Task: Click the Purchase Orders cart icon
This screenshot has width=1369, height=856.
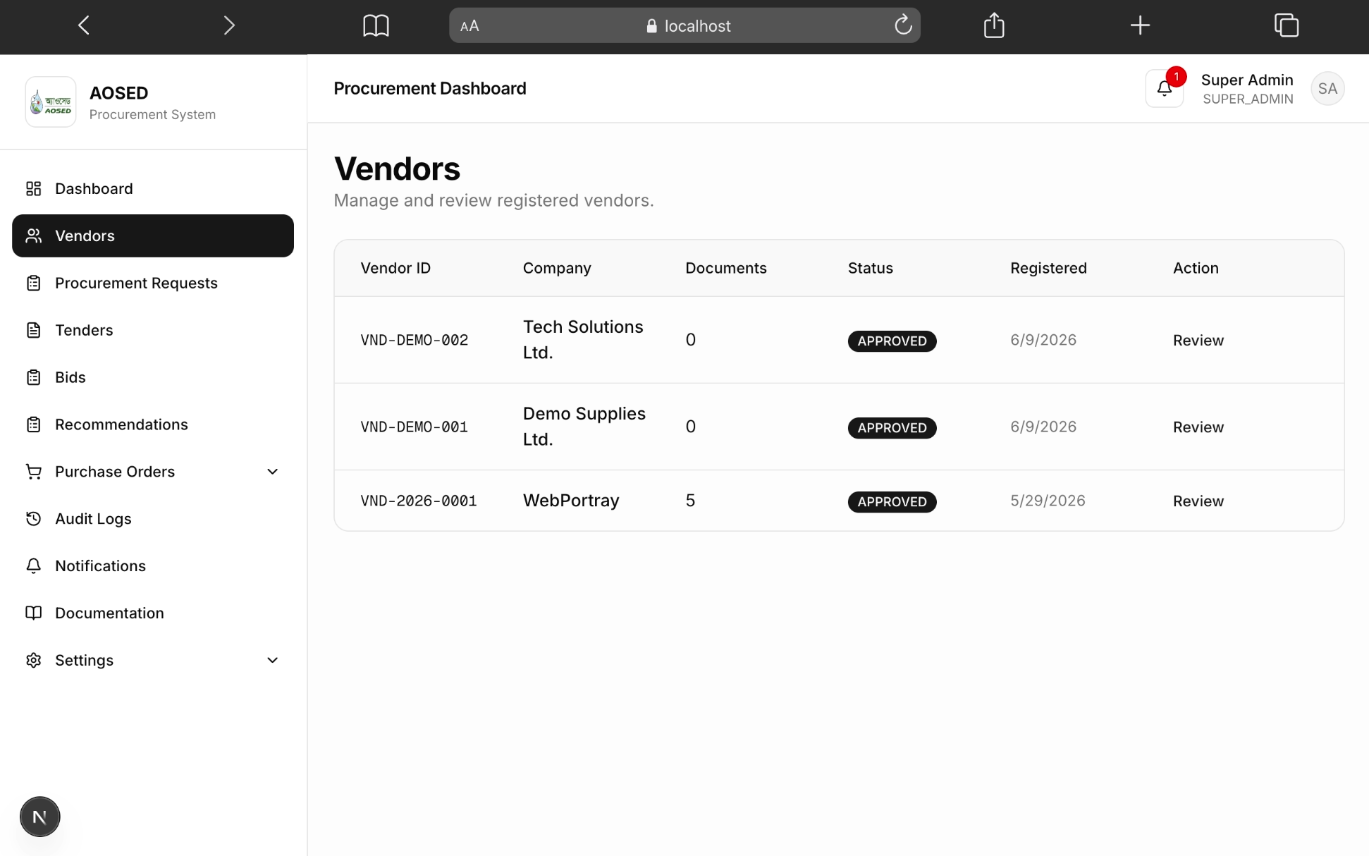Action: click(33, 472)
